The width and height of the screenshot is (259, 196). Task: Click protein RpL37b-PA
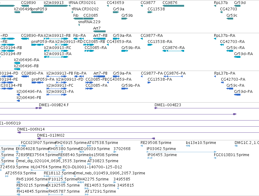[x=225, y=73]
